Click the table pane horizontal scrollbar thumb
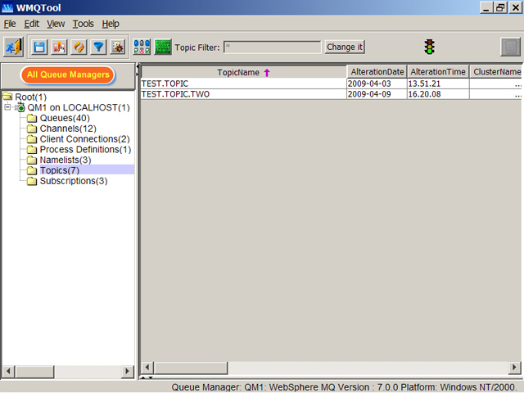 [191, 368]
